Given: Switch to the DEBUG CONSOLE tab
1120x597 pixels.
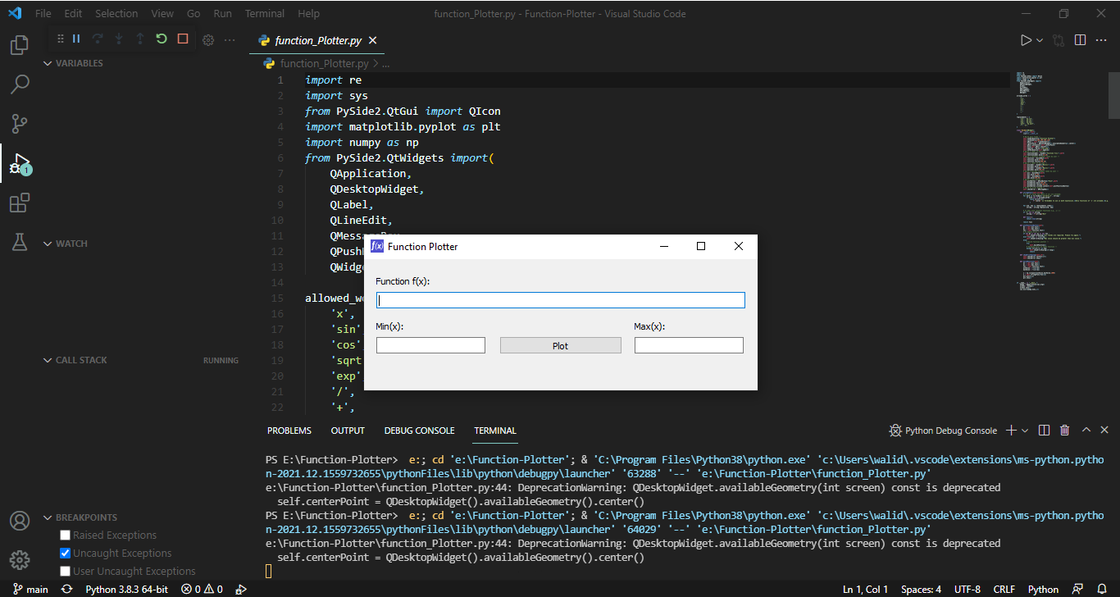Looking at the screenshot, I should tap(419, 431).
